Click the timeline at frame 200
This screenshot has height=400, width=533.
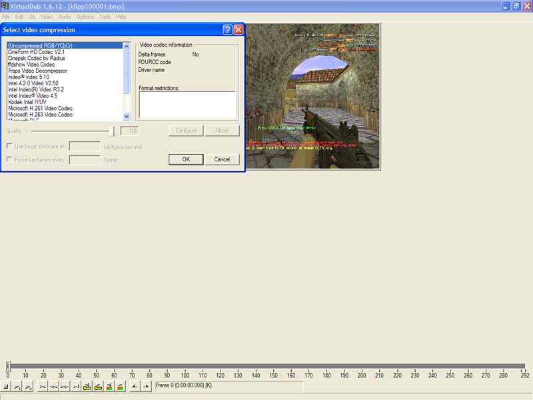[362, 375]
